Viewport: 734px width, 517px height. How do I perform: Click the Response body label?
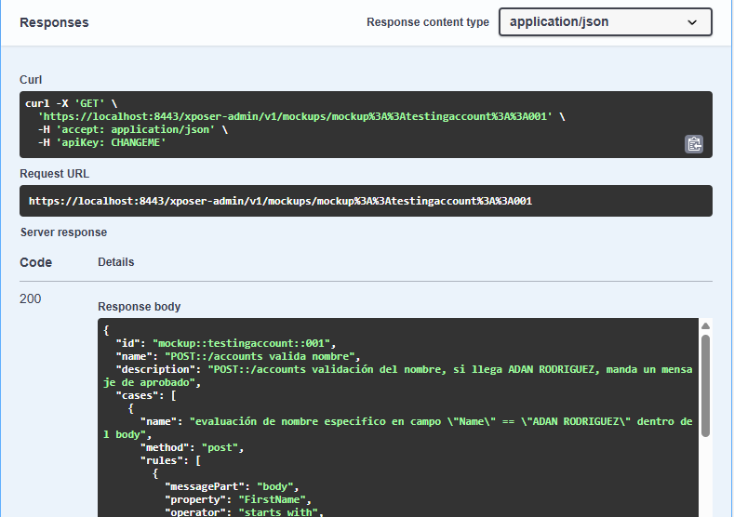point(140,307)
